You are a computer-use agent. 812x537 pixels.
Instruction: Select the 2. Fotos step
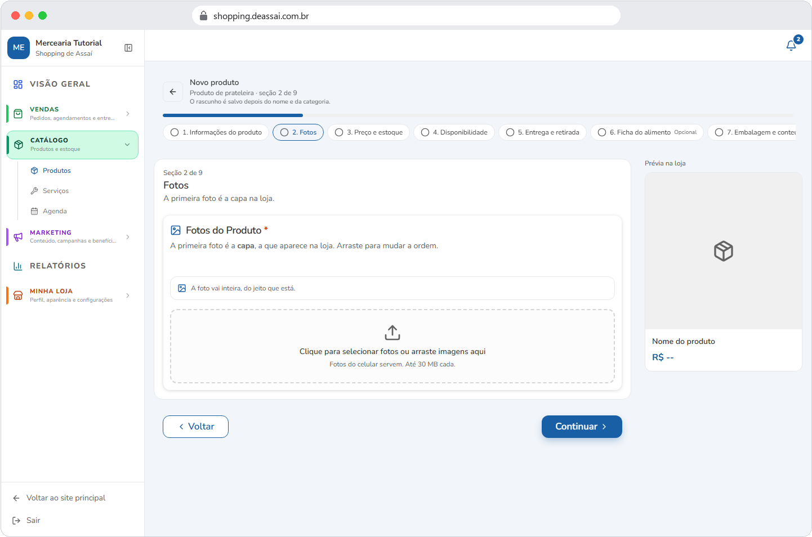[298, 132]
